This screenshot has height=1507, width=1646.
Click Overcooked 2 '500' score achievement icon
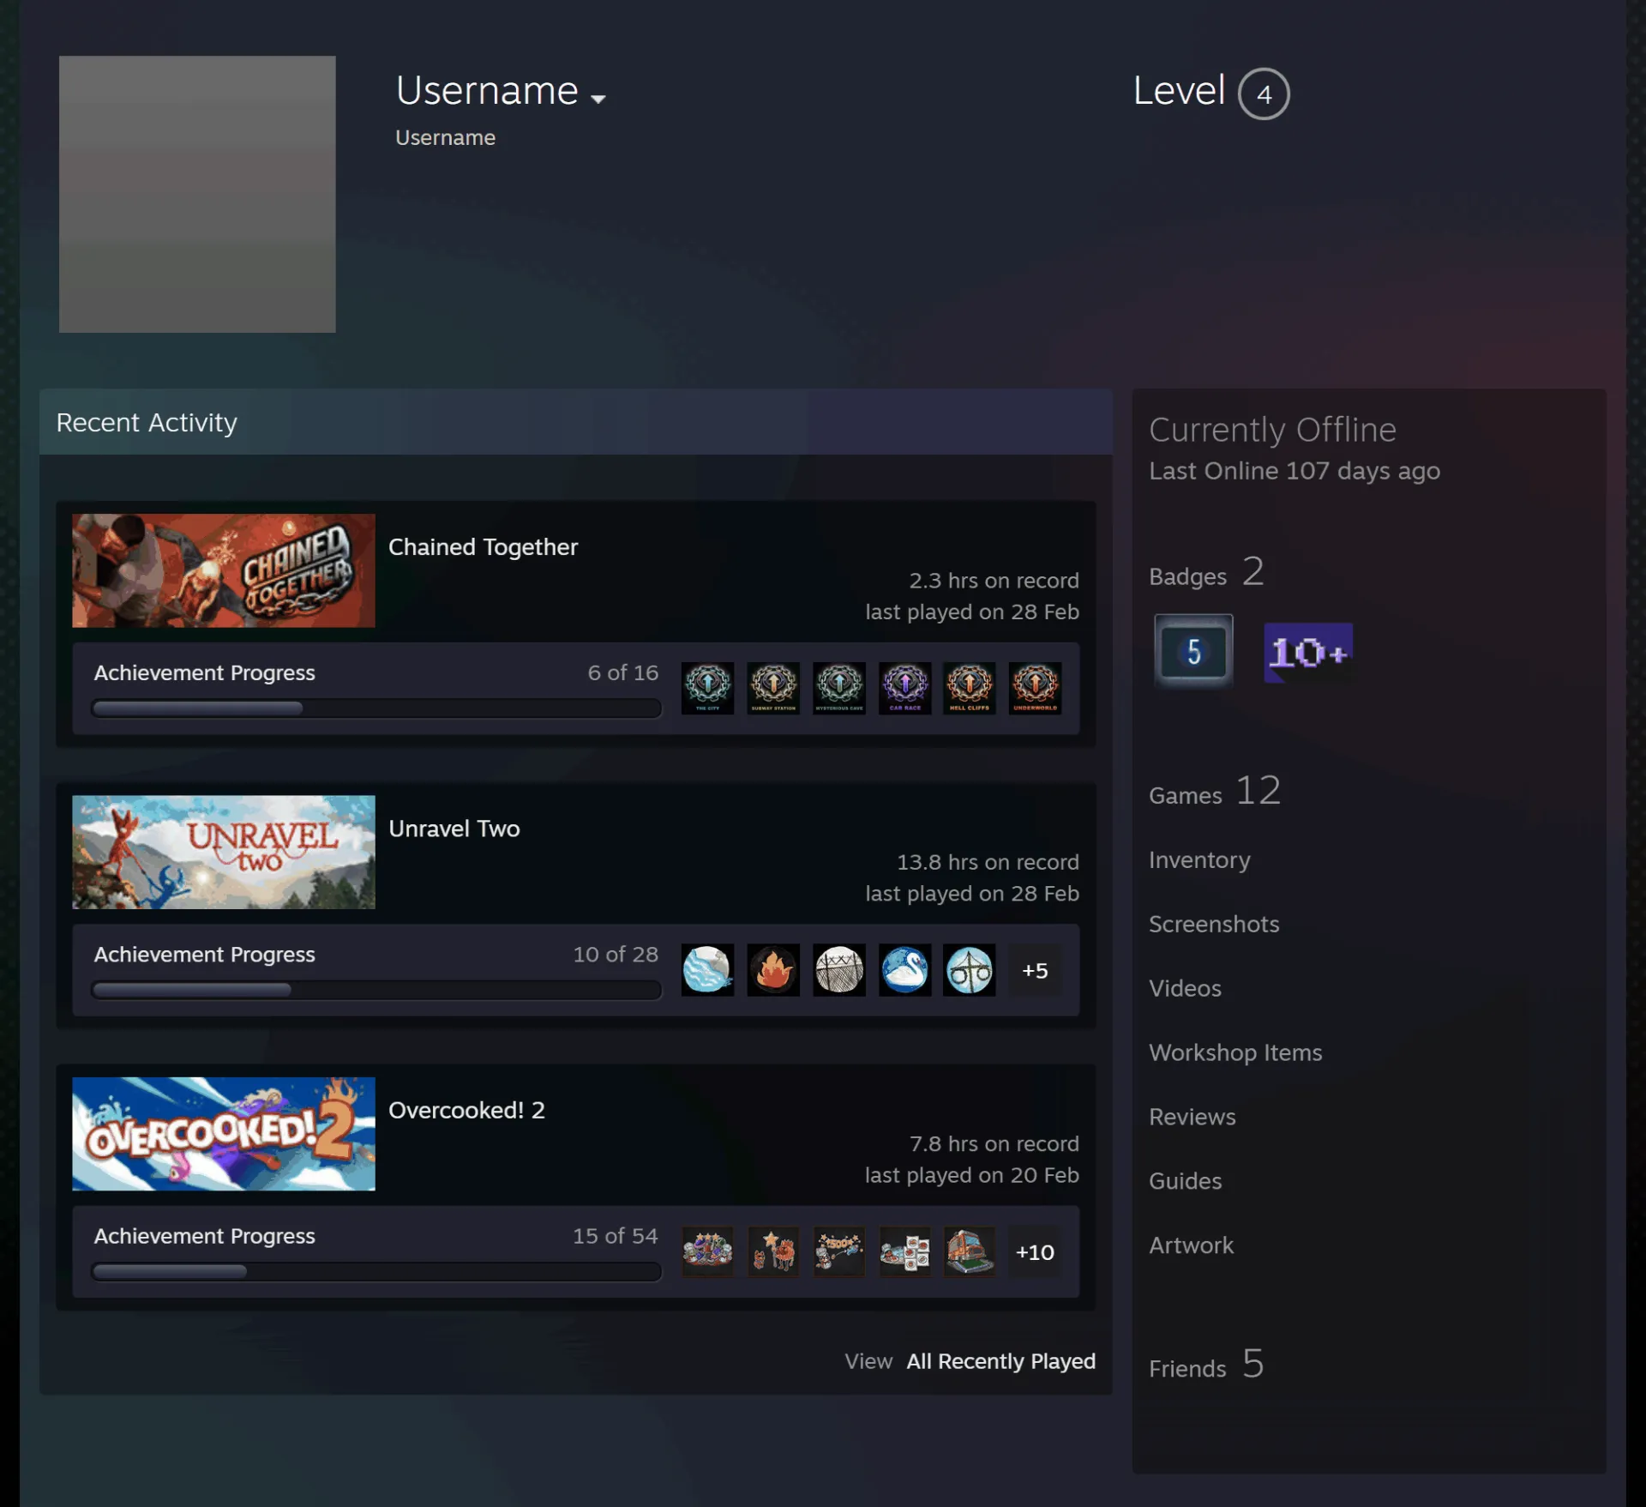[839, 1251]
